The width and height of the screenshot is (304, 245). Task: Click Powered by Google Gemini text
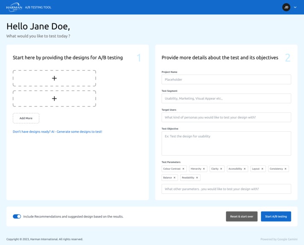pyautogui.click(x=279, y=239)
